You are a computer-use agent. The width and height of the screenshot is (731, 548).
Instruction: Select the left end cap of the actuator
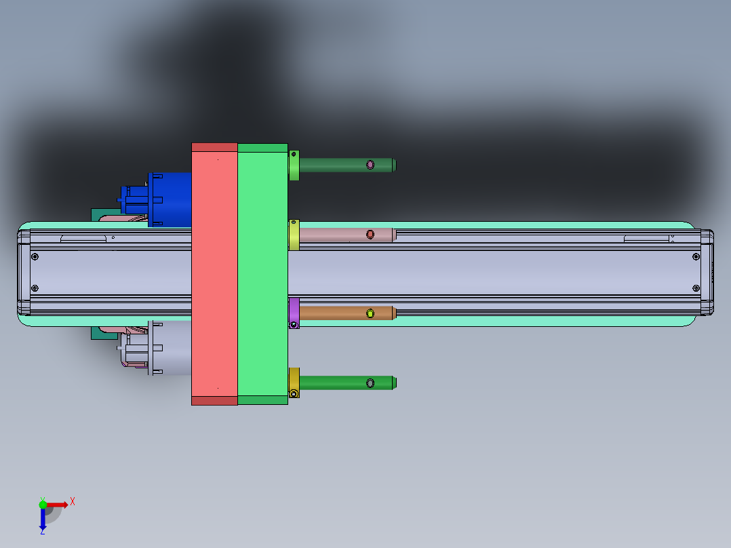tap(24, 273)
